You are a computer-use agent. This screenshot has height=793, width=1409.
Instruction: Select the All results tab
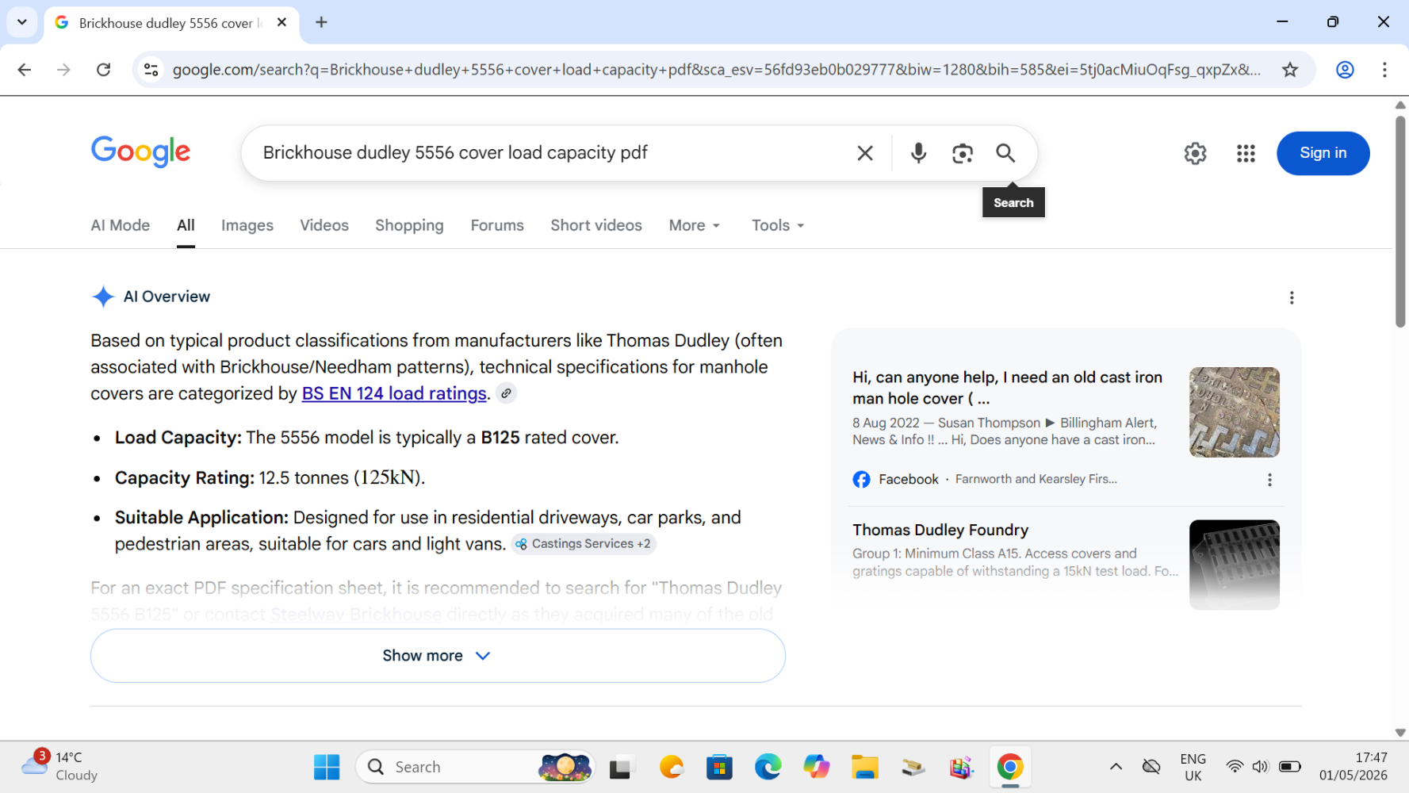186,225
